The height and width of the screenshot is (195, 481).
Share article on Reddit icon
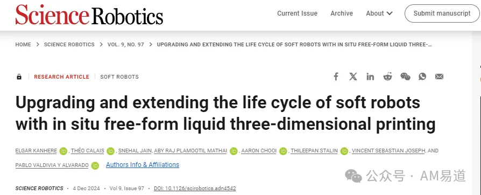(x=387, y=76)
